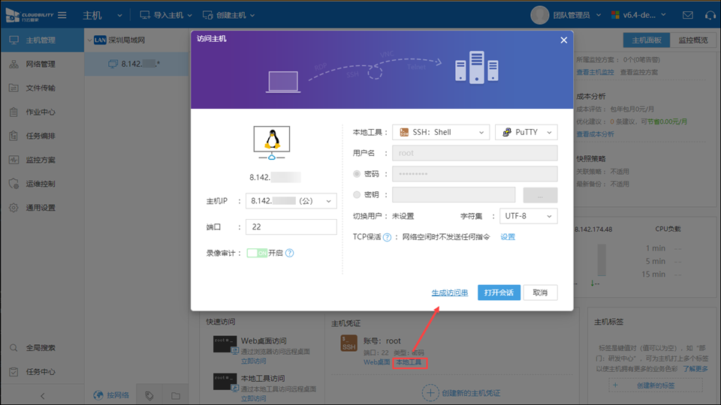
Task: Open the mail envelope icon in header
Action: pyautogui.click(x=688, y=15)
